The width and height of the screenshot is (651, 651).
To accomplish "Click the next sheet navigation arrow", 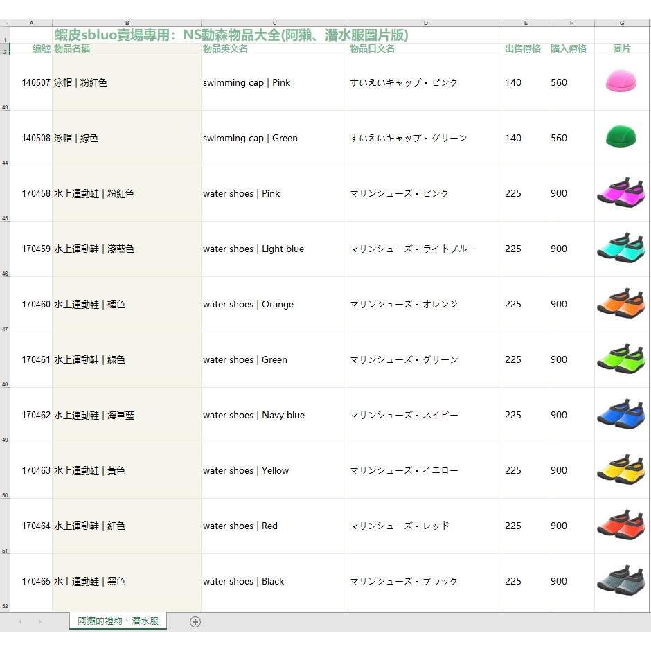I will [40, 621].
